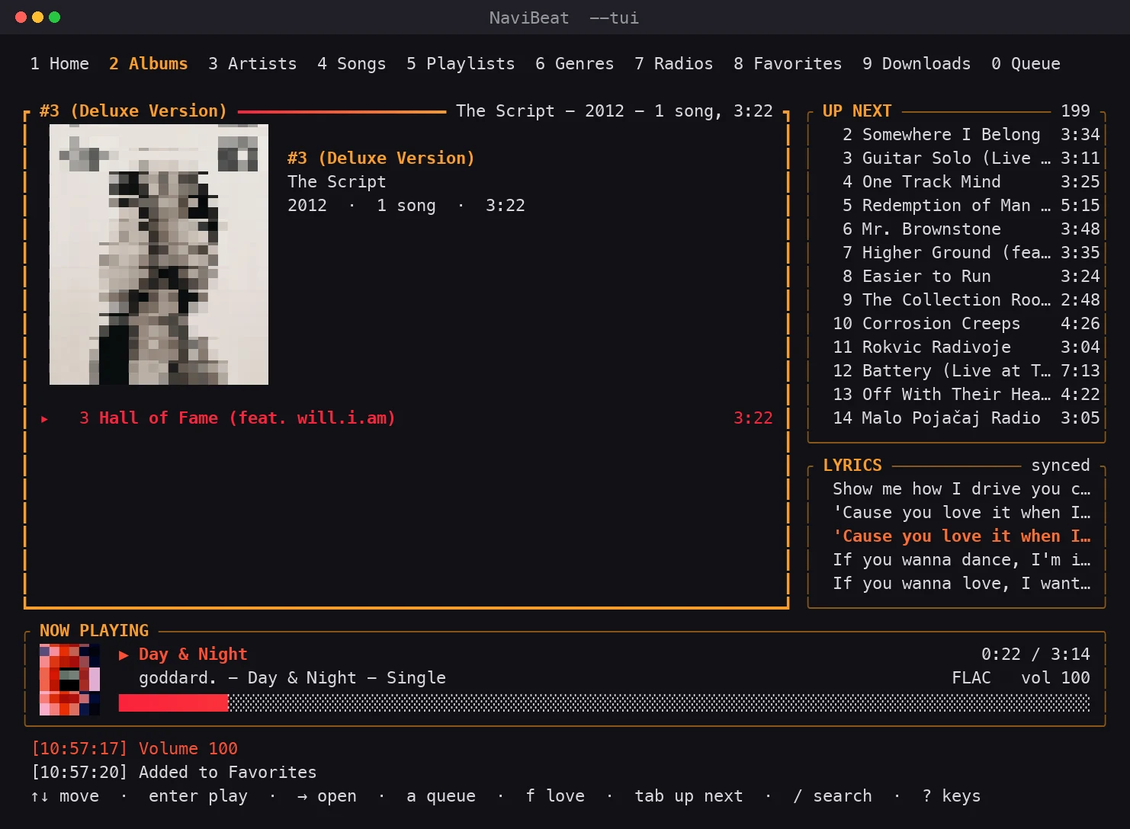Click the FLAC format label
Image resolution: width=1130 pixels, height=829 pixels.
[971, 677]
